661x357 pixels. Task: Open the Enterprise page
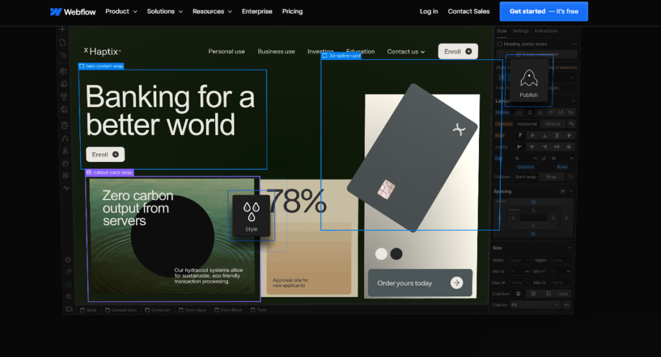pos(257,12)
